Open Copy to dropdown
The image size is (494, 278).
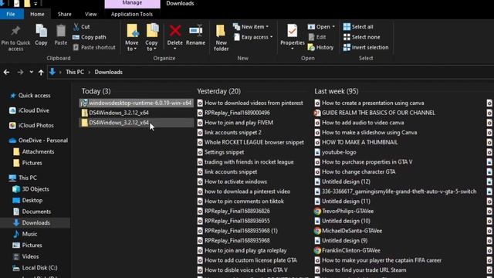click(151, 46)
